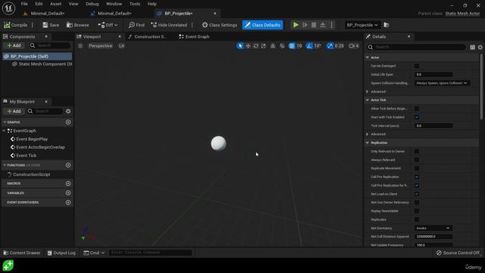Open BP_Projectile debug object dropdown
This screenshot has height=273, width=485.
point(362,25)
